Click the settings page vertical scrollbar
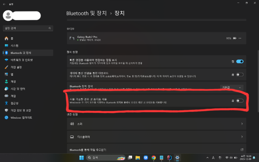259x162 pixels. click(x=258, y=81)
